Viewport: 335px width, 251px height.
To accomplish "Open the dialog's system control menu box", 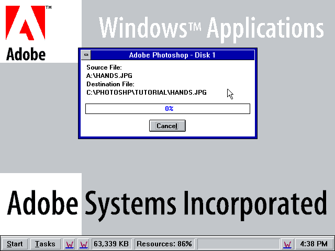I will pyautogui.click(x=86, y=55).
